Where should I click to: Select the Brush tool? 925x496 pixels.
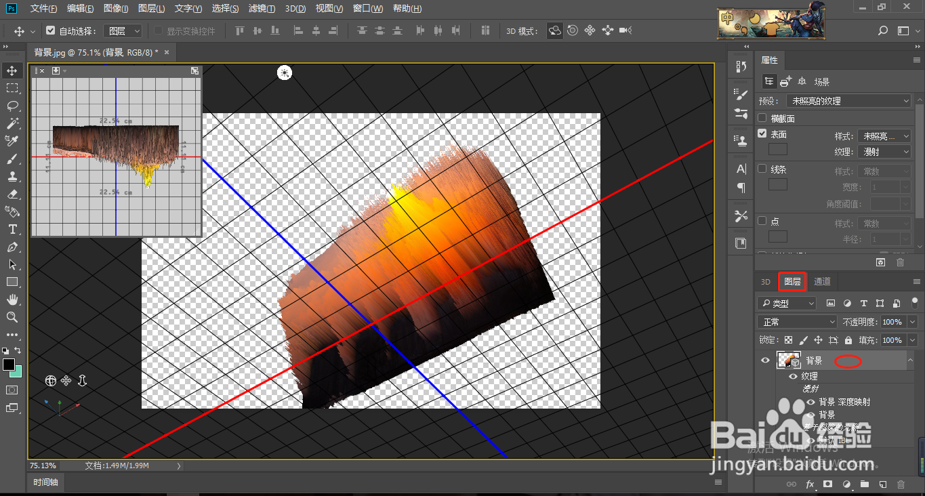[12, 159]
